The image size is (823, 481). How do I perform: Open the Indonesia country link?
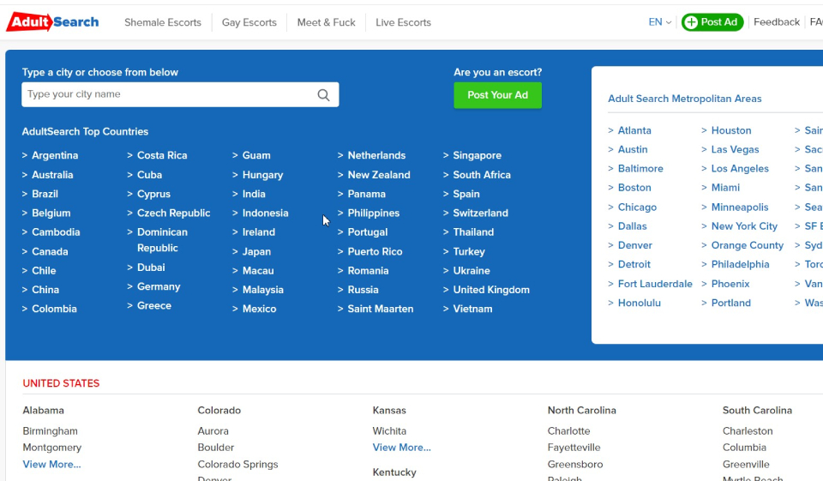point(265,213)
